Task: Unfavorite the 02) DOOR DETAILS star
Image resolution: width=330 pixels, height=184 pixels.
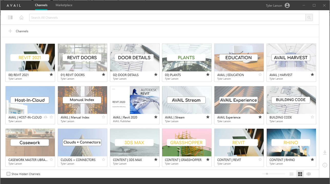Action: tap(156, 74)
